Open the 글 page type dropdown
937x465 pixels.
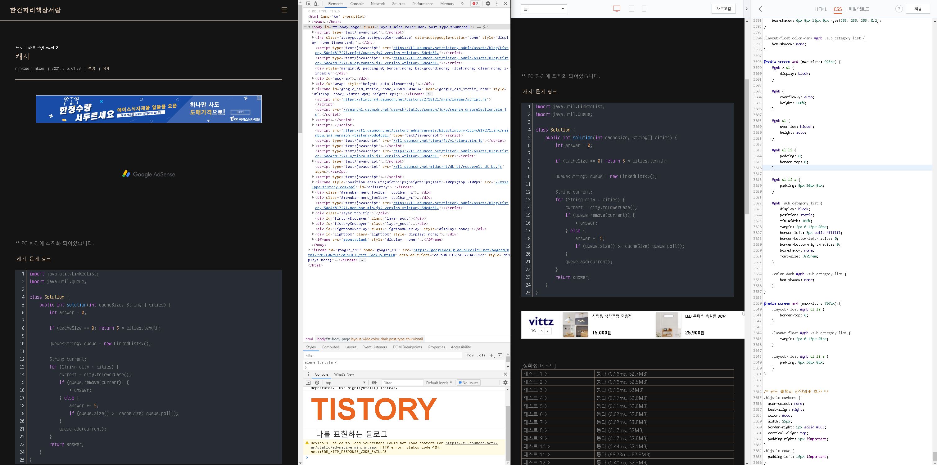point(544,9)
